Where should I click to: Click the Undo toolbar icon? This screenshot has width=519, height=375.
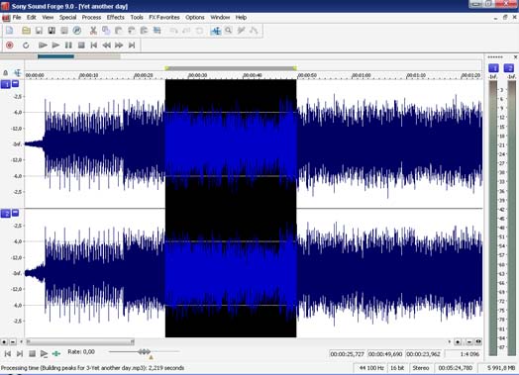(173, 31)
